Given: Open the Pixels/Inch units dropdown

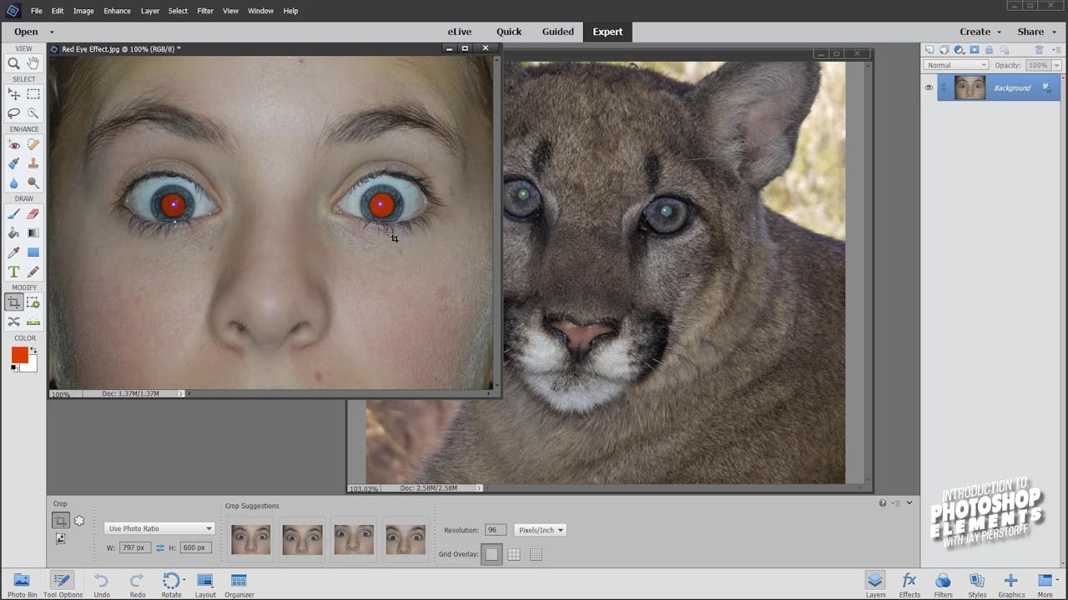Looking at the screenshot, I should point(540,530).
